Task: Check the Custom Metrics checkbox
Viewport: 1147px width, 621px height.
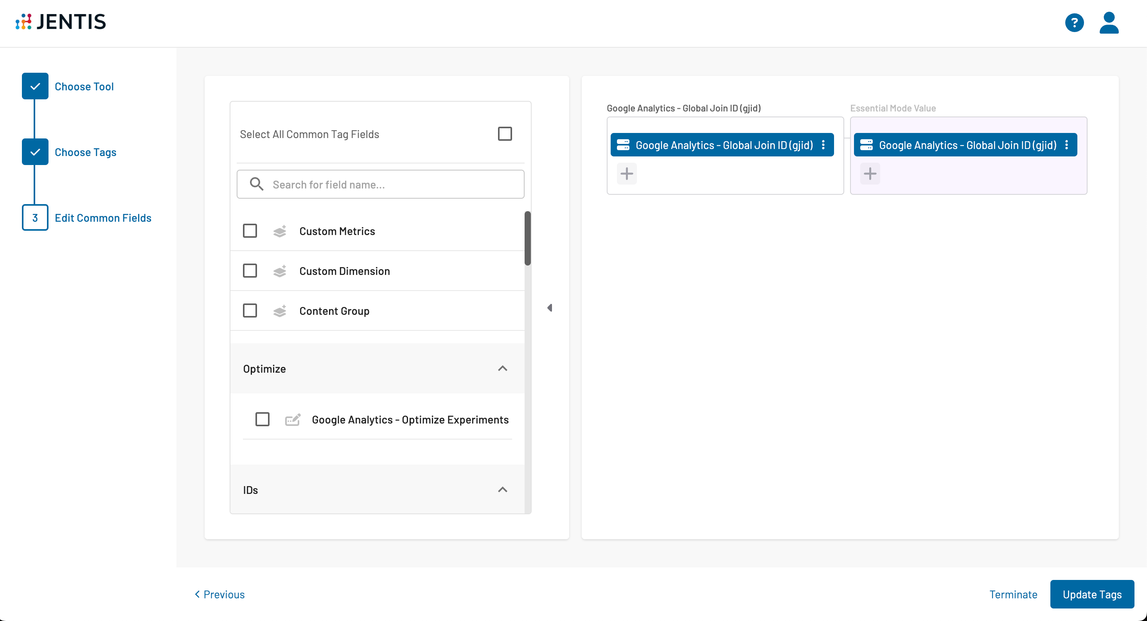Action: tap(250, 231)
